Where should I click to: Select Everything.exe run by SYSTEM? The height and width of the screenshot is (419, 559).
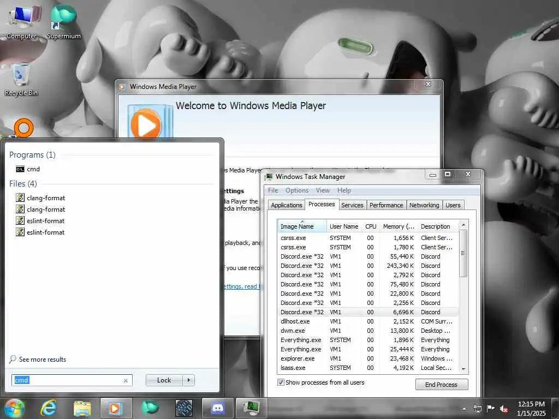pos(368,340)
